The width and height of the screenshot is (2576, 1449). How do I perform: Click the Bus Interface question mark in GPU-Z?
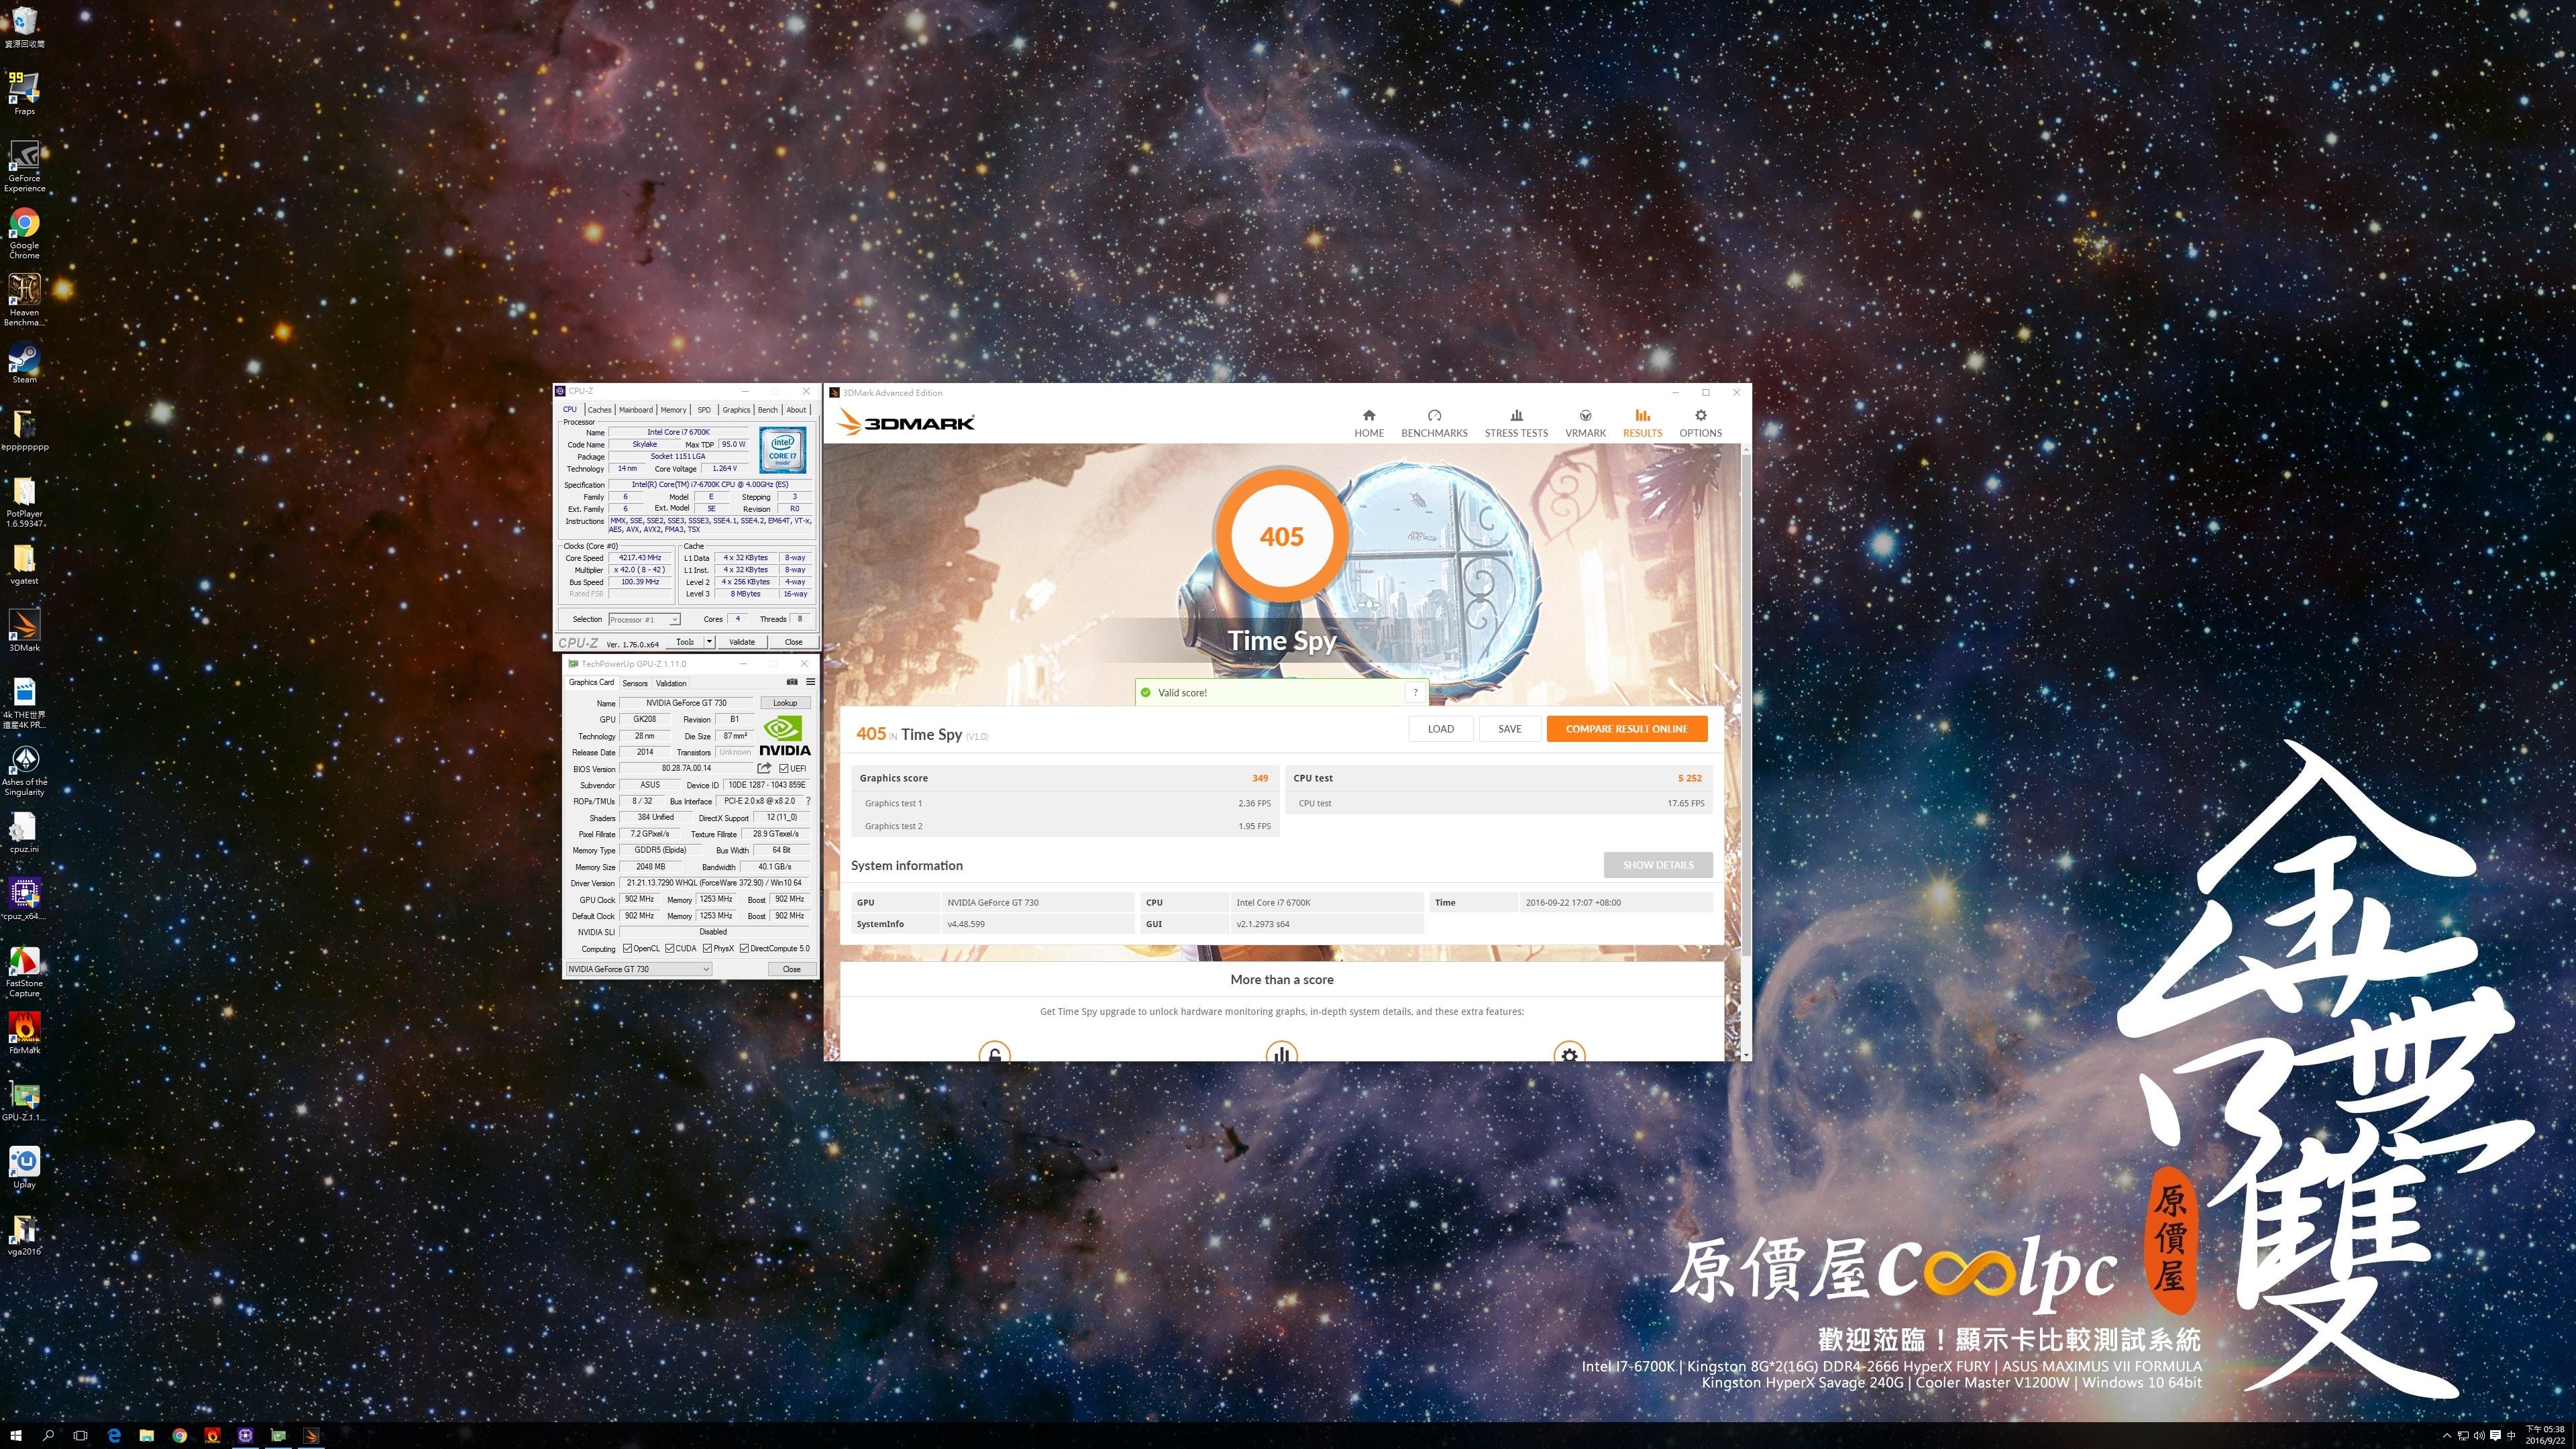click(808, 801)
